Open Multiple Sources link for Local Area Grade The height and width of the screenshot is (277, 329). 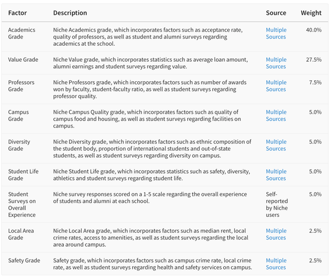276,234
